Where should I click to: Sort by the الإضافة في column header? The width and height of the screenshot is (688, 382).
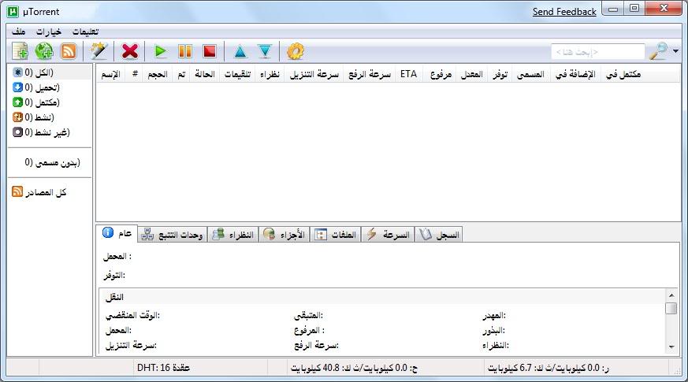575,75
